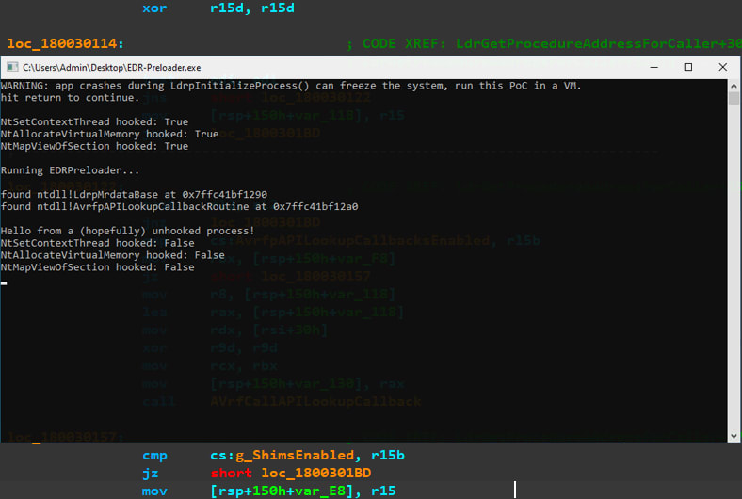Click the 'Running EDRPreloader...' console line
The image size is (742, 499).
coord(71,170)
